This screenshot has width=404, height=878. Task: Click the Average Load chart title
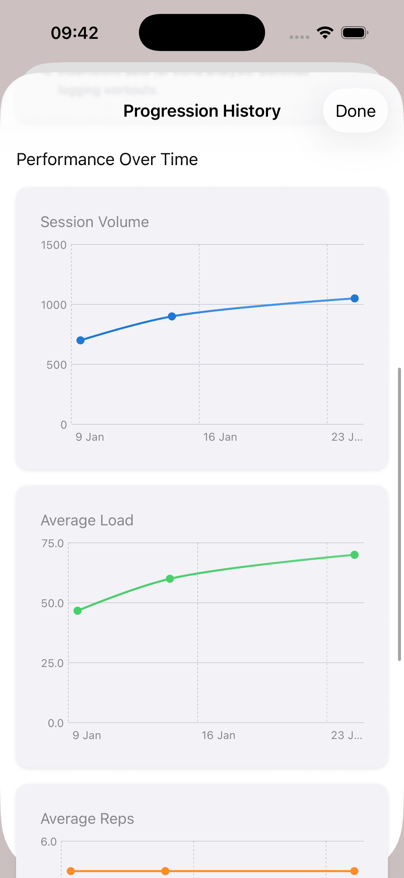pos(87,520)
